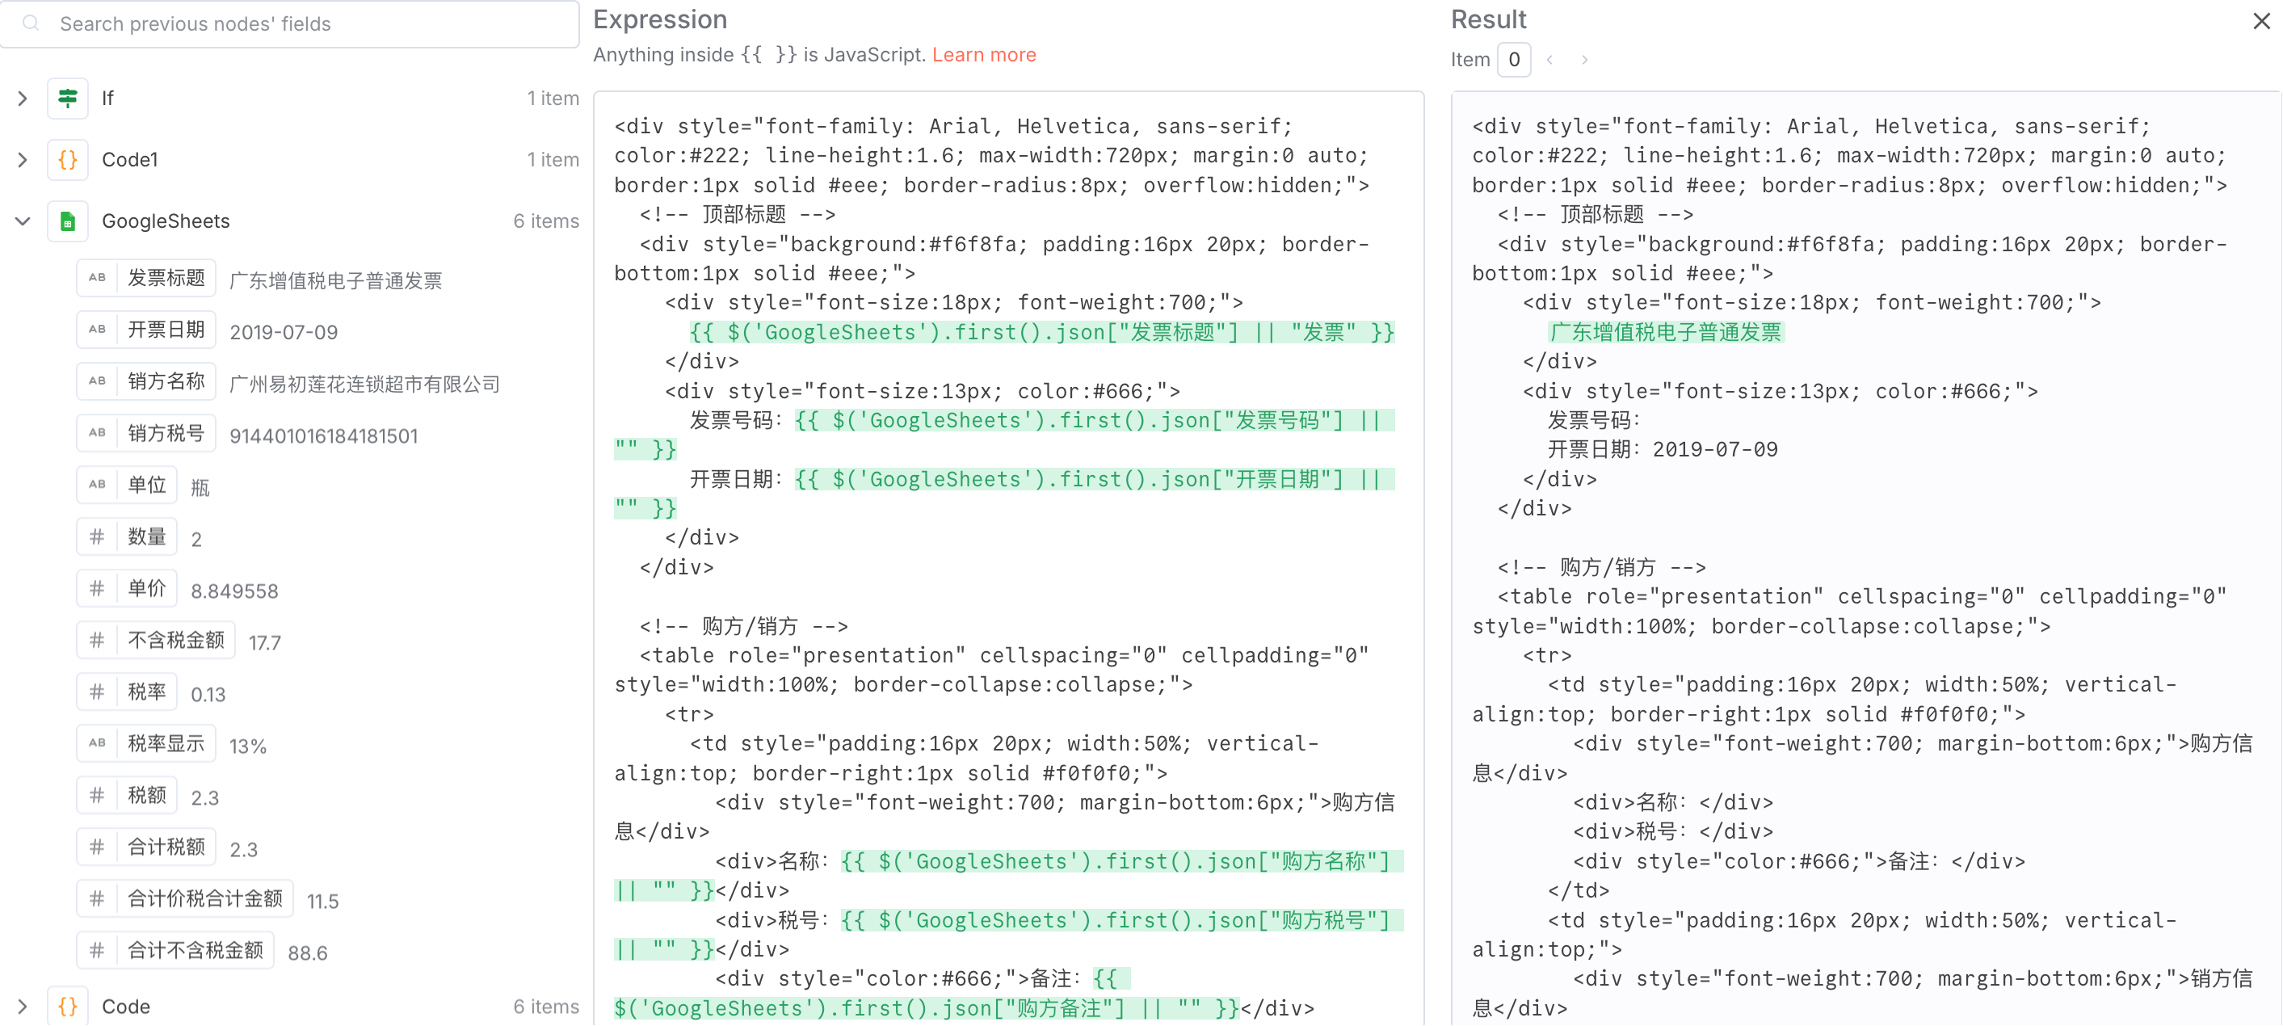This screenshot has height=1026, width=2283.
Task: Click the GoogleSheets node name label
Action: pos(166,221)
